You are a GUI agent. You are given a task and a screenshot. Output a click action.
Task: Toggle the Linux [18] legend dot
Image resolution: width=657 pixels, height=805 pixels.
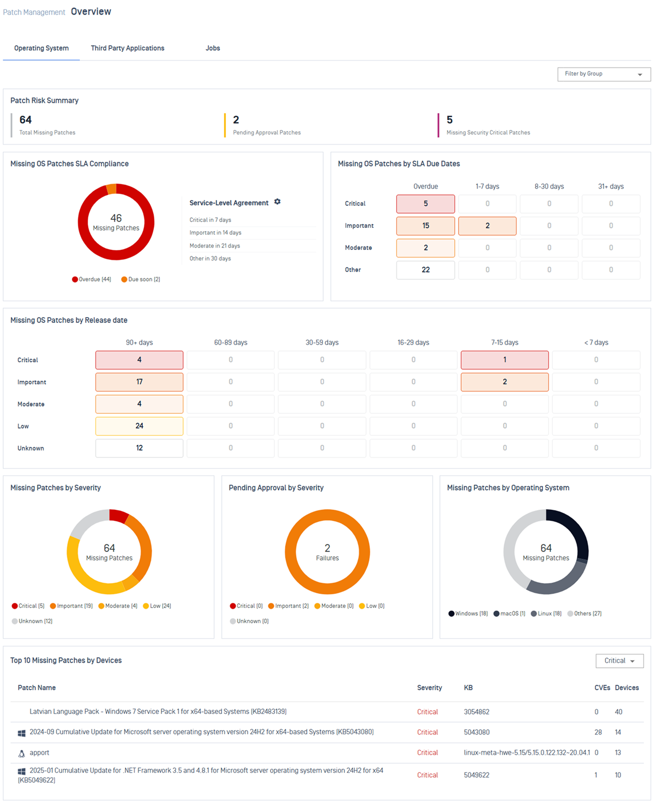click(x=534, y=614)
